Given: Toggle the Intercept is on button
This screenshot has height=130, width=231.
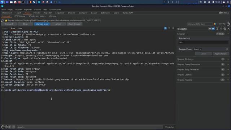Looking at the screenshot, I should (42, 24).
